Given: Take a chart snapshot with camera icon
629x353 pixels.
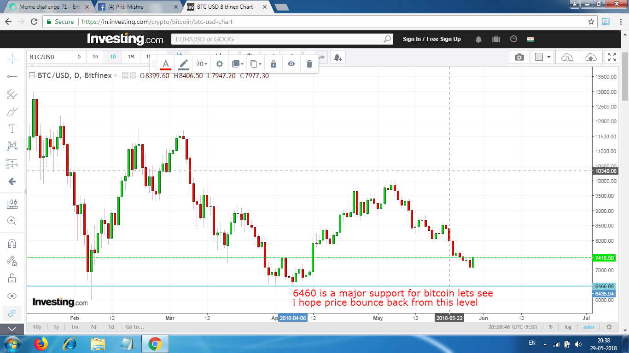Looking at the screenshot, I should click(x=519, y=57).
